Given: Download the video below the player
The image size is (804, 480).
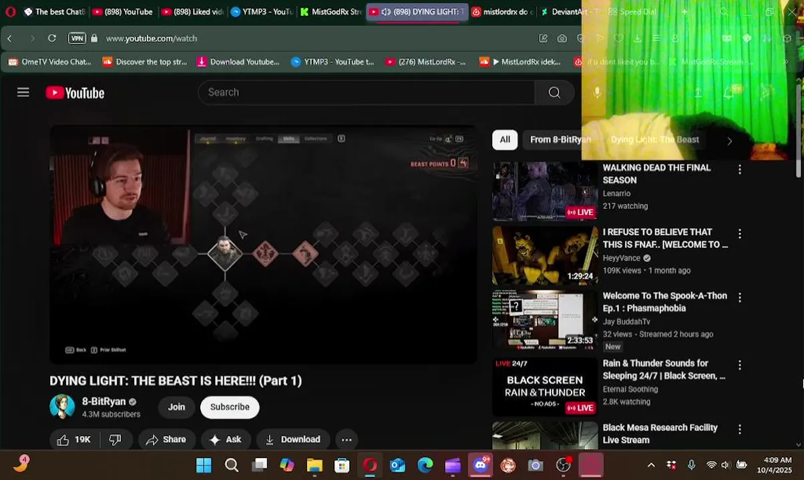Looking at the screenshot, I should (x=293, y=439).
